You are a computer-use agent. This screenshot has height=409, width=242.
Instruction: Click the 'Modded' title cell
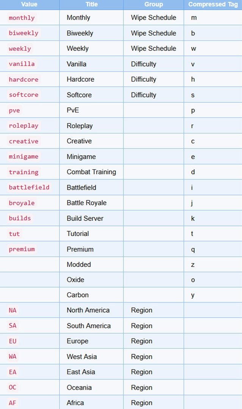(79, 265)
